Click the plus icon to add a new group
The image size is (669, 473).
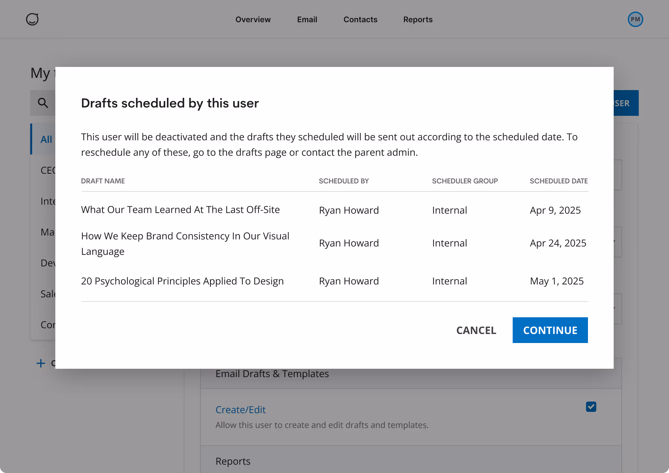click(41, 363)
